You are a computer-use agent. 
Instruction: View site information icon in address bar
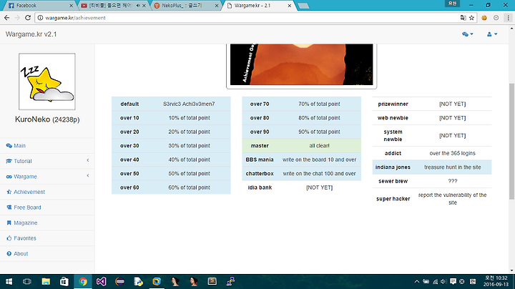point(40,18)
